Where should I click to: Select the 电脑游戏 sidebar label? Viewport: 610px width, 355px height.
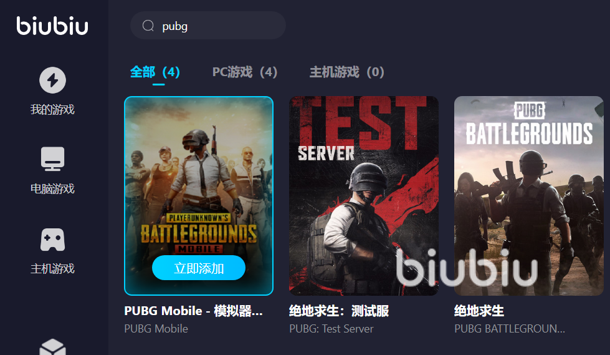[x=52, y=189]
